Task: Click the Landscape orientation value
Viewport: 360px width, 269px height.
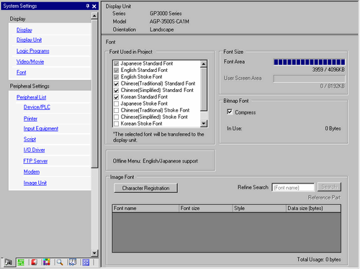Action: [161, 29]
